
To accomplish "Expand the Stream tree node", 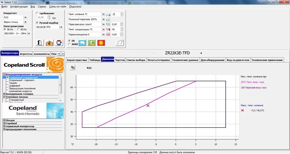I will tap(4, 120).
